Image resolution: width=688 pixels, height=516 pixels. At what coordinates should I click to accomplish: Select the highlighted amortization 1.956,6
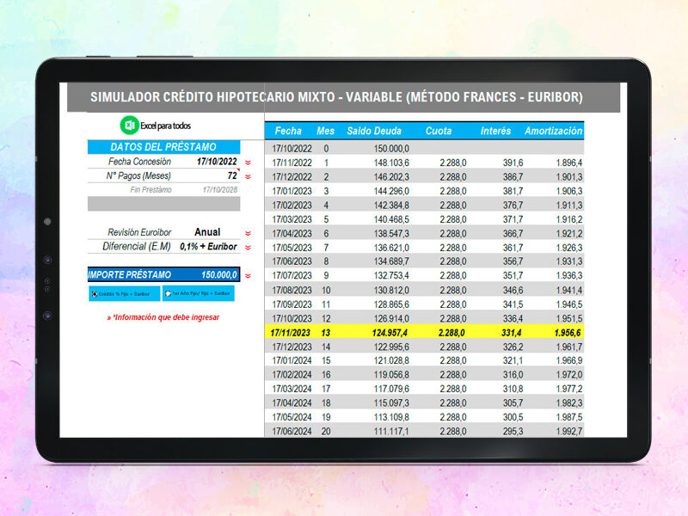coord(568,333)
